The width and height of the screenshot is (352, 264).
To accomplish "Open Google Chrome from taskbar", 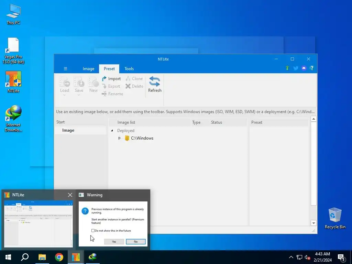I will coord(59,257).
